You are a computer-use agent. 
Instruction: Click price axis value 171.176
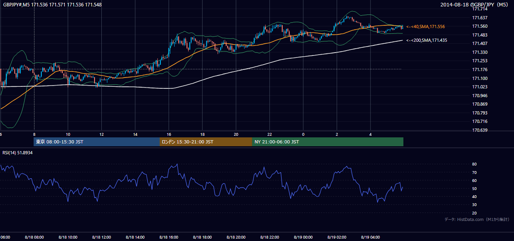coord(479,69)
